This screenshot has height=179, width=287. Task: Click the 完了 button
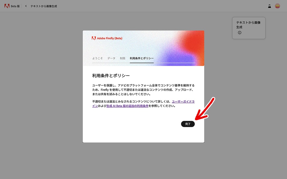[x=188, y=124]
